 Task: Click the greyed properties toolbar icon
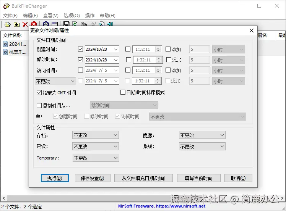[93, 24]
